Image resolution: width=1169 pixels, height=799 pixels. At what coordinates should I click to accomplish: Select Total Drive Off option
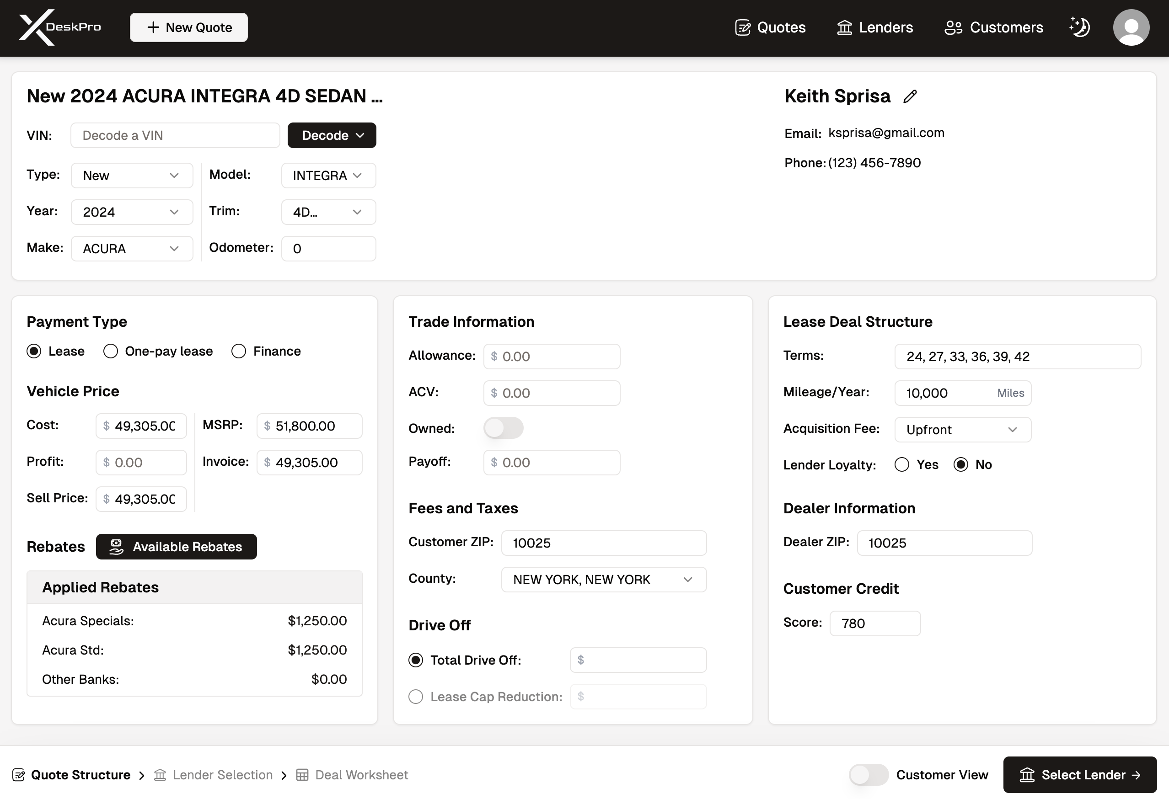(415, 660)
